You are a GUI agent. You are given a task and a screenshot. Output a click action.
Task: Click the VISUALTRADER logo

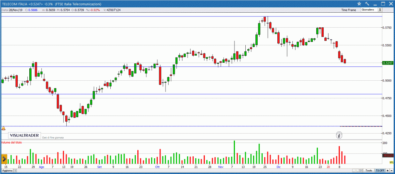coord(24,135)
